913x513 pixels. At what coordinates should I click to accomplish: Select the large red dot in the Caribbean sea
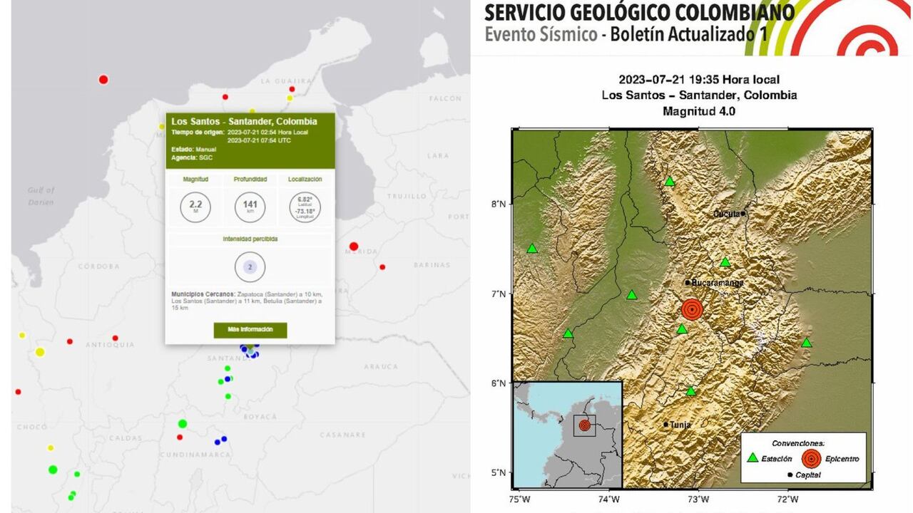tap(103, 79)
